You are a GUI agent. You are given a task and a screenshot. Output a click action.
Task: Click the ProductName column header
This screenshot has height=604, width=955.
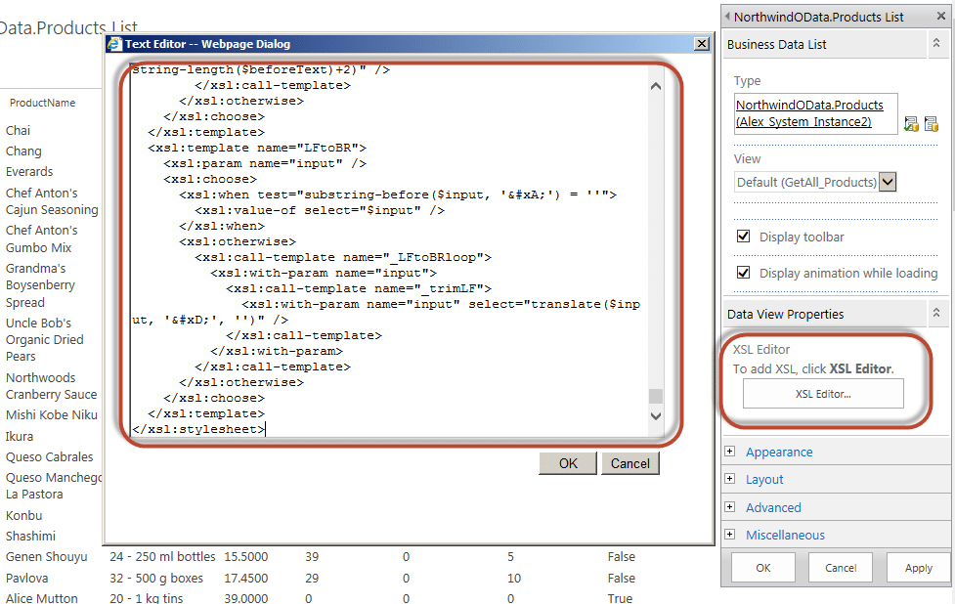point(42,103)
